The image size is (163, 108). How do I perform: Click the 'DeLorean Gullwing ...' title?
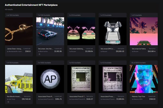click(x=77, y=49)
